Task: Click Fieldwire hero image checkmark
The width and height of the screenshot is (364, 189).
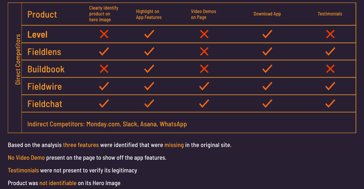Action: (x=104, y=86)
